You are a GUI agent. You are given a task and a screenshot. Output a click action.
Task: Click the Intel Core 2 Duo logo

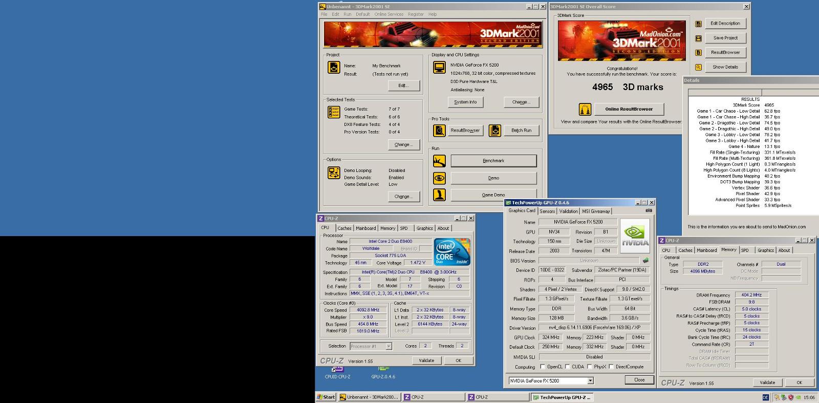[x=451, y=251]
